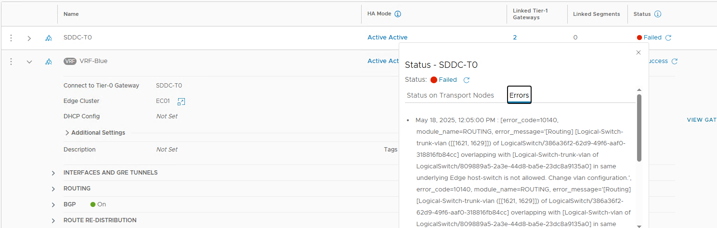Image resolution: width=717 pixels, height=228 pixels.
Task: Open the SDDC-T0 row actions menu
Action: pyautogui.click(x=11, y=38)
